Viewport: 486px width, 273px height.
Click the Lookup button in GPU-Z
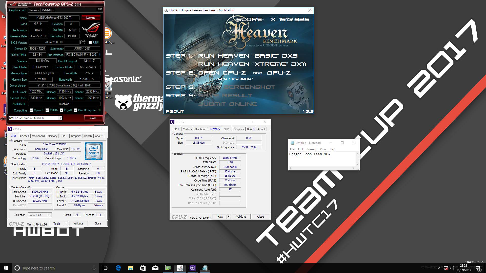(91, 18)
